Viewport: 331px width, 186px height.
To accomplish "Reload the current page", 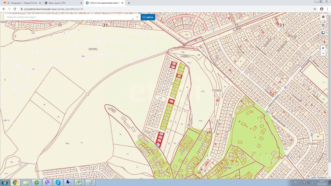I will [15, 9].
